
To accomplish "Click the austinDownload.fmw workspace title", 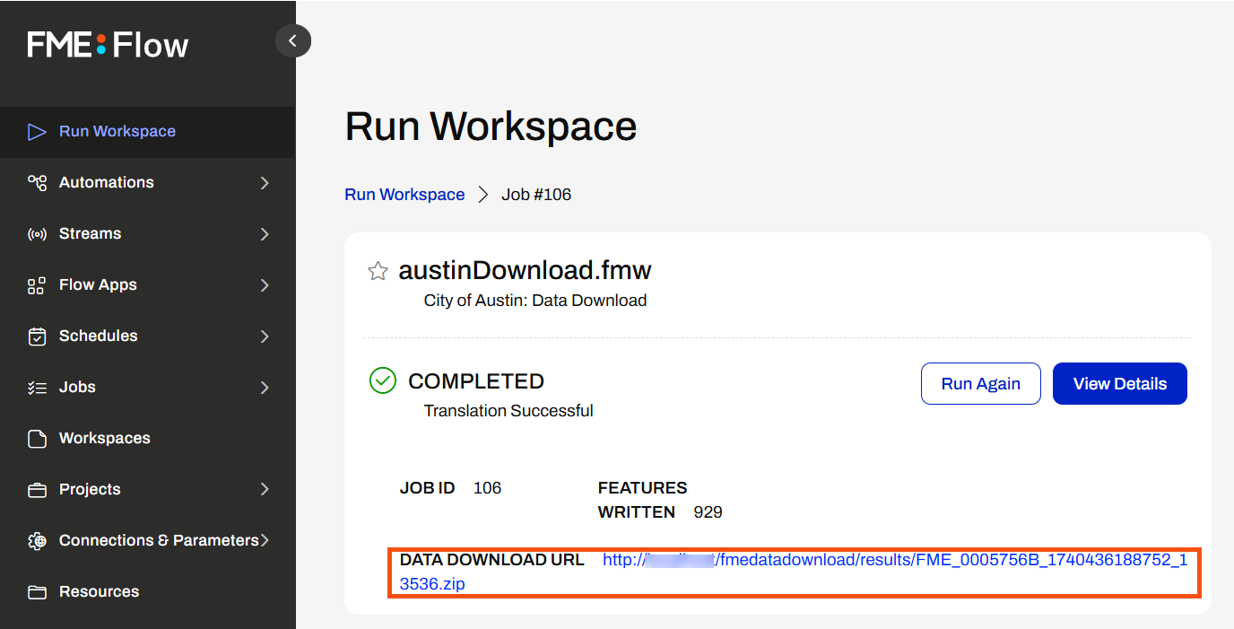I will 525,270.
